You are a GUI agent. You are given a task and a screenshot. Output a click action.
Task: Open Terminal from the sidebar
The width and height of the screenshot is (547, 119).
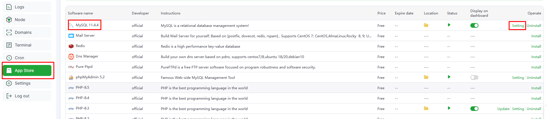[27, 45]
